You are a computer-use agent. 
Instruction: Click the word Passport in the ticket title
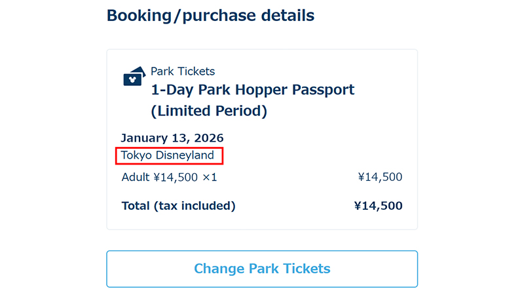point(321,90)
